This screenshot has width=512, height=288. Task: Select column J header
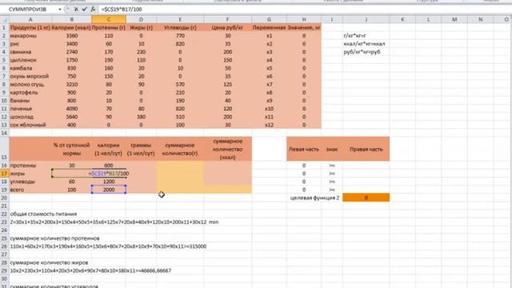[x=366, y=19]
